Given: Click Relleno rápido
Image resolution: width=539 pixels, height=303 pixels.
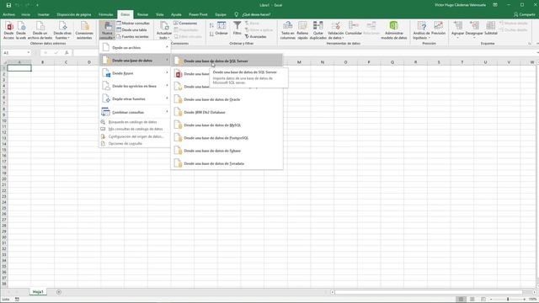Looking at the screenshot, I should (x=302, y=30).
